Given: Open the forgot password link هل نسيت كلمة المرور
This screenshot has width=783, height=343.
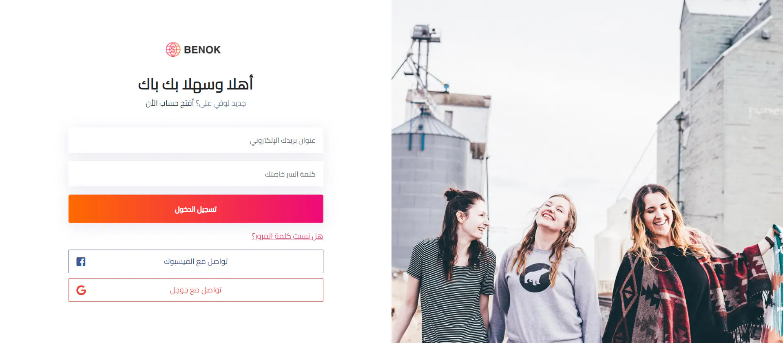Looking at the screenshot, I should [287, 236].
